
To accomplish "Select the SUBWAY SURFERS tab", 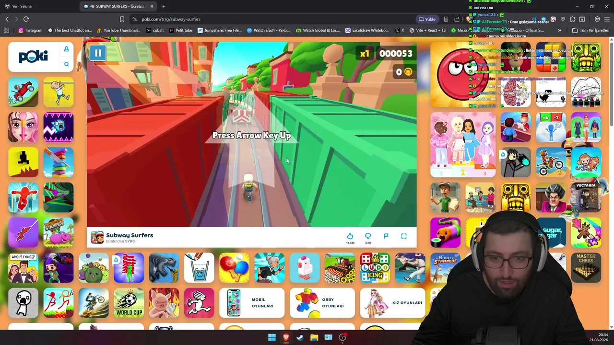I will pos(118,6).
